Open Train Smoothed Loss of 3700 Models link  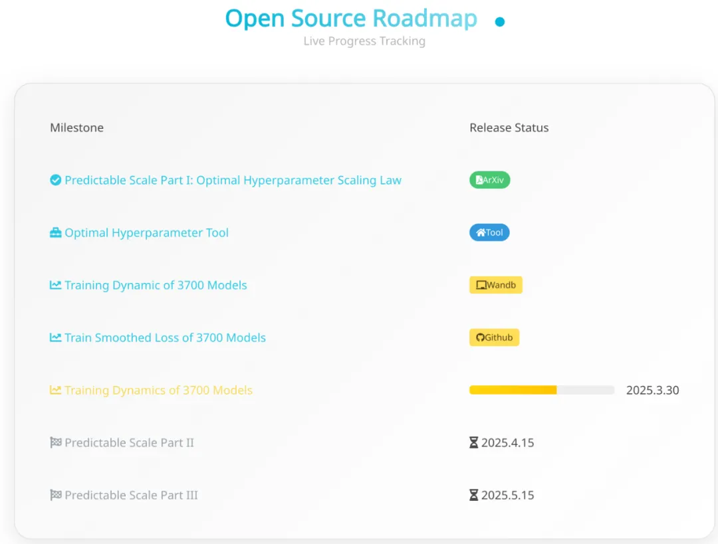[x=165, y=337]
